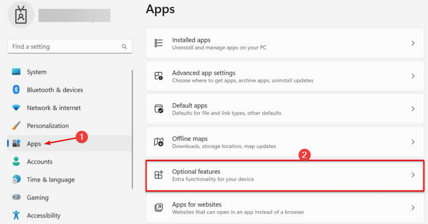Image resolution: width=428 pixels, height=224 pixels.
Task: Click the Installed apps list icon
Action: (159, 43)
